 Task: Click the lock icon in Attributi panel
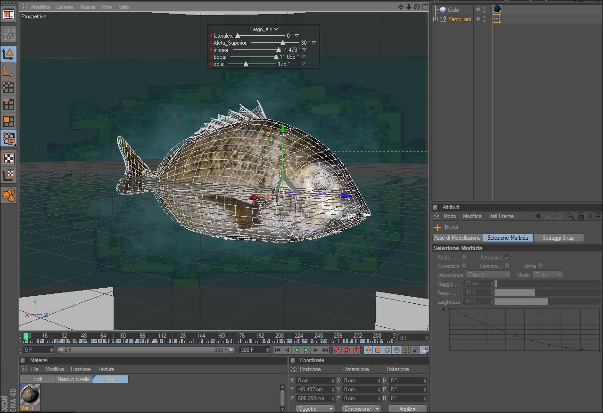(x=581, y=216)
